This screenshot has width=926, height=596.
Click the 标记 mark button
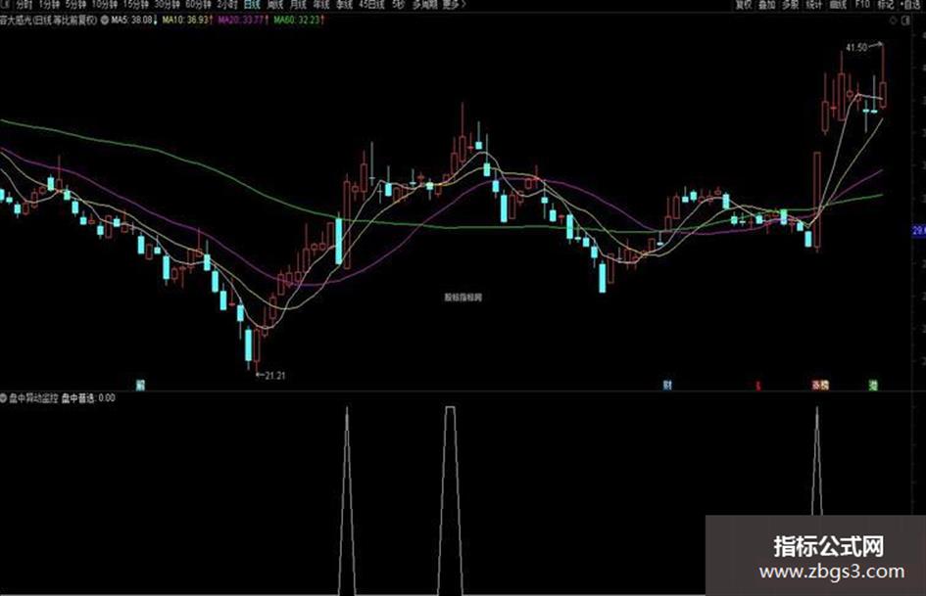[x=885, y=4]
